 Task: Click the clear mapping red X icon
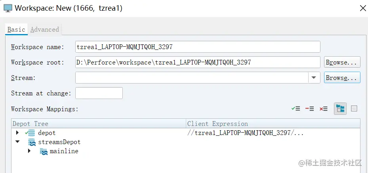(x=323, y=109)
